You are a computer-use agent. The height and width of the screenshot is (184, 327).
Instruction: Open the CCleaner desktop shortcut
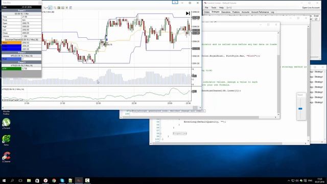pyautogui.click(x=6, y=157)
